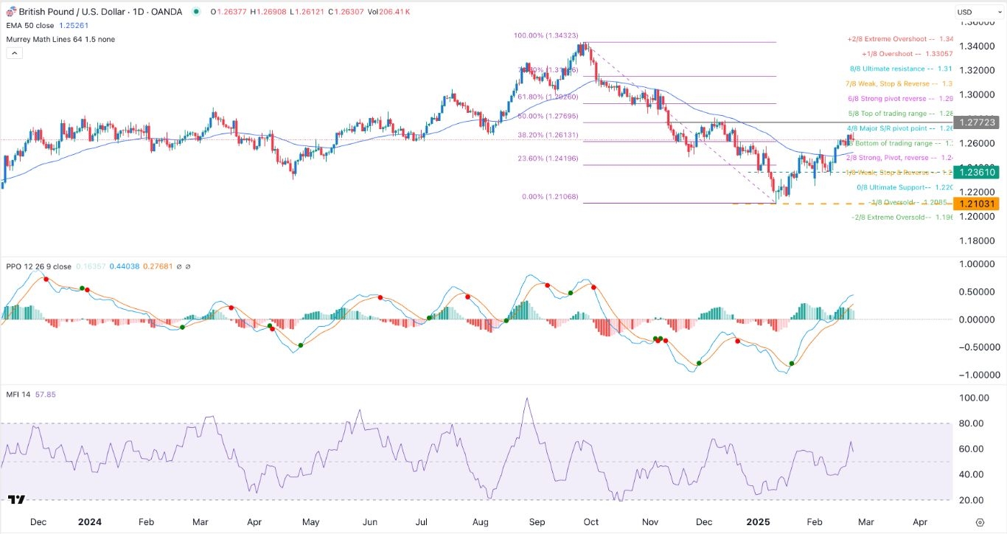Select the PPO 12 26 9 indicator label
The height and width of the screenshot is (534, 1007).
37,267
